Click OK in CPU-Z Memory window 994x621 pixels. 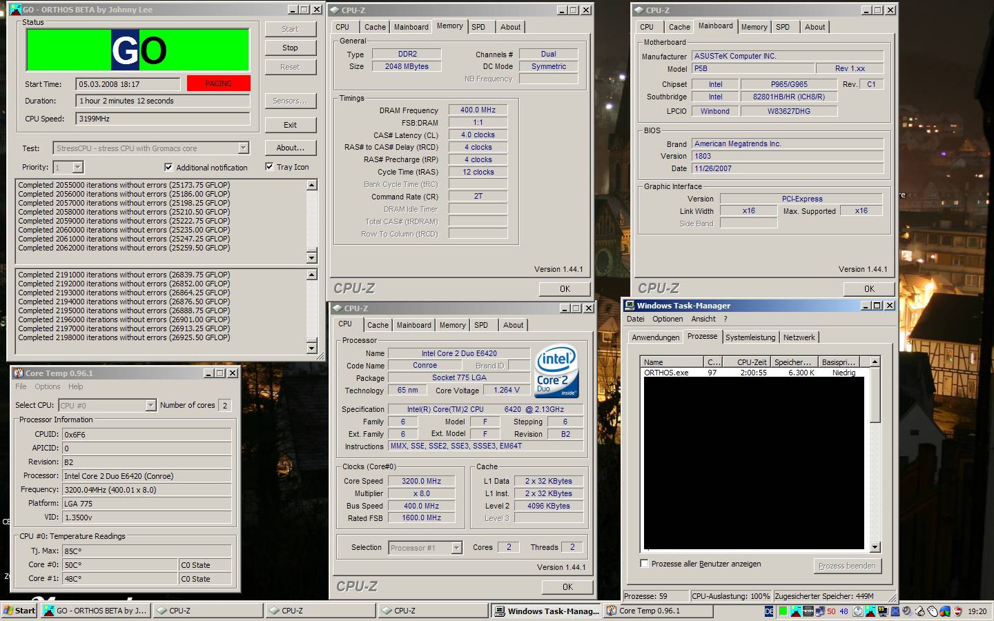[565, 289]
